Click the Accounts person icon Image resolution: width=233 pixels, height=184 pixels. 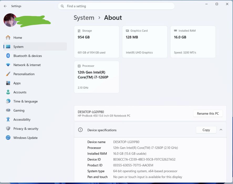click(x=8, y=92)
